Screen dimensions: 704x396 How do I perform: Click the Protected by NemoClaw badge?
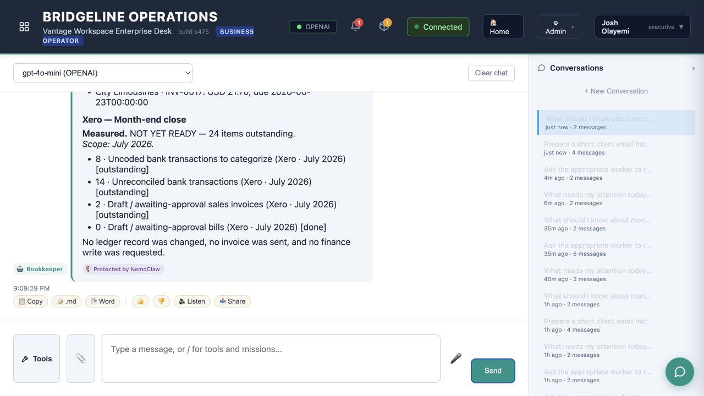click(123, 269)
